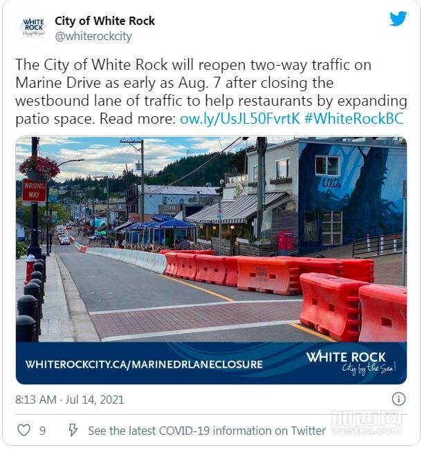
Task: Follow the ow.ly/UsJL50FvrtK link
Action: coord(240,119)
